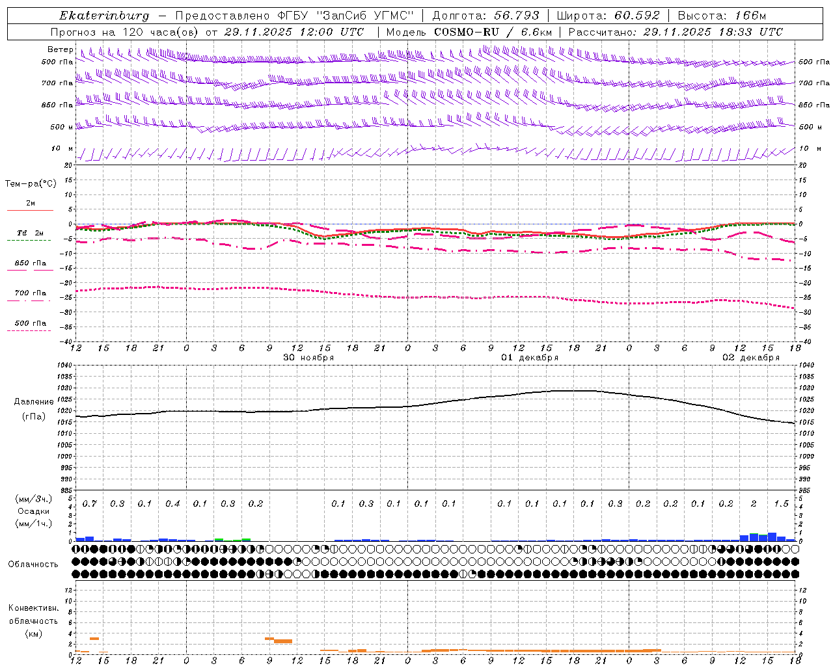Screen dimensions: 833x666
Task: Click the 'Широта: 60.592' header value
Action: pos(607,16)
